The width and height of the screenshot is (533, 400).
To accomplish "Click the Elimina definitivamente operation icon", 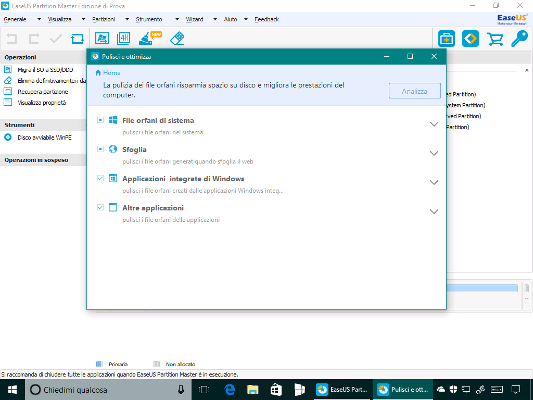I will 8,81.
